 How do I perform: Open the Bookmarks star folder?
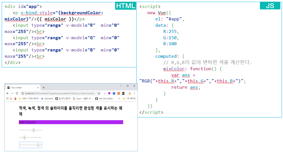(x=47, y=99)
